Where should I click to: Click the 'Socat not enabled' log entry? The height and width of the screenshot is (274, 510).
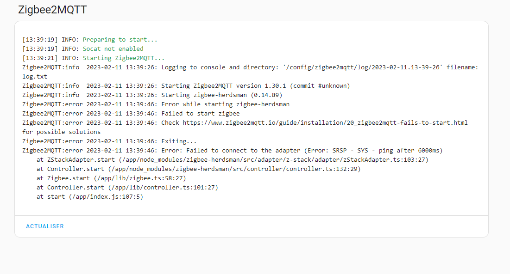coord(113,49)
